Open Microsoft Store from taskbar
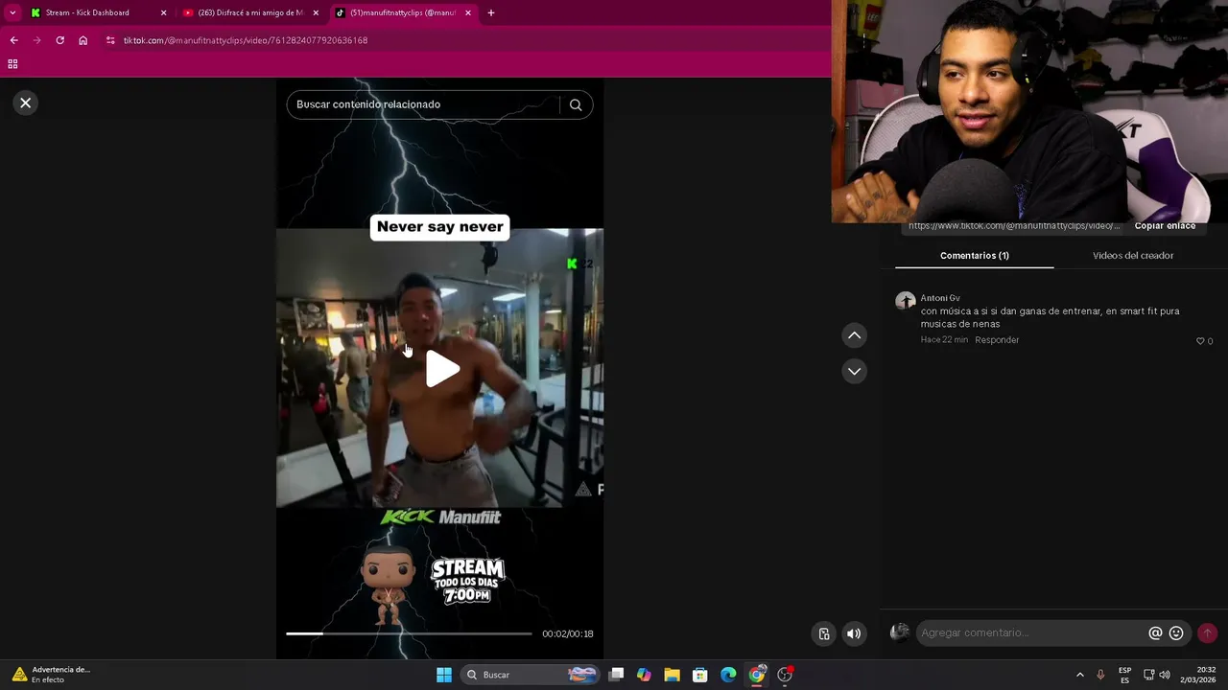The height and width of the screenshot is (690, 1228). [x=700, y=675]
